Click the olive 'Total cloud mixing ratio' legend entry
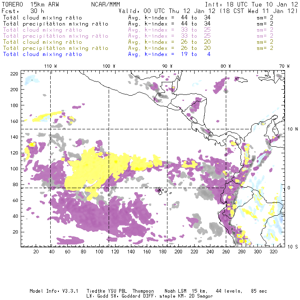This screenshot has width=300, height=300. pyautogui.click(x=43, y=42)
